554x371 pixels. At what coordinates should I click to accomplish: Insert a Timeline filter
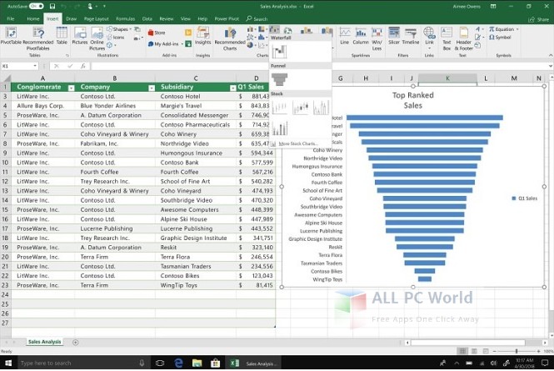[411, 36]
